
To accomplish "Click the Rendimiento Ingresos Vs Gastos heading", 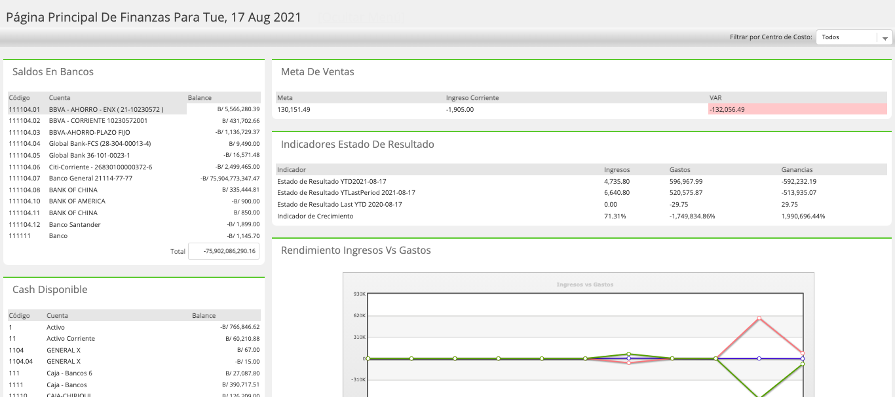I will click(x=356, y=250).
